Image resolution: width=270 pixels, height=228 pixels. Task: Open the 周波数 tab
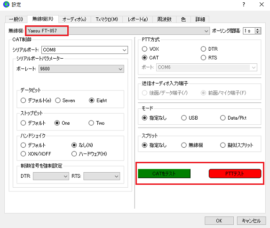coord(165,19)
